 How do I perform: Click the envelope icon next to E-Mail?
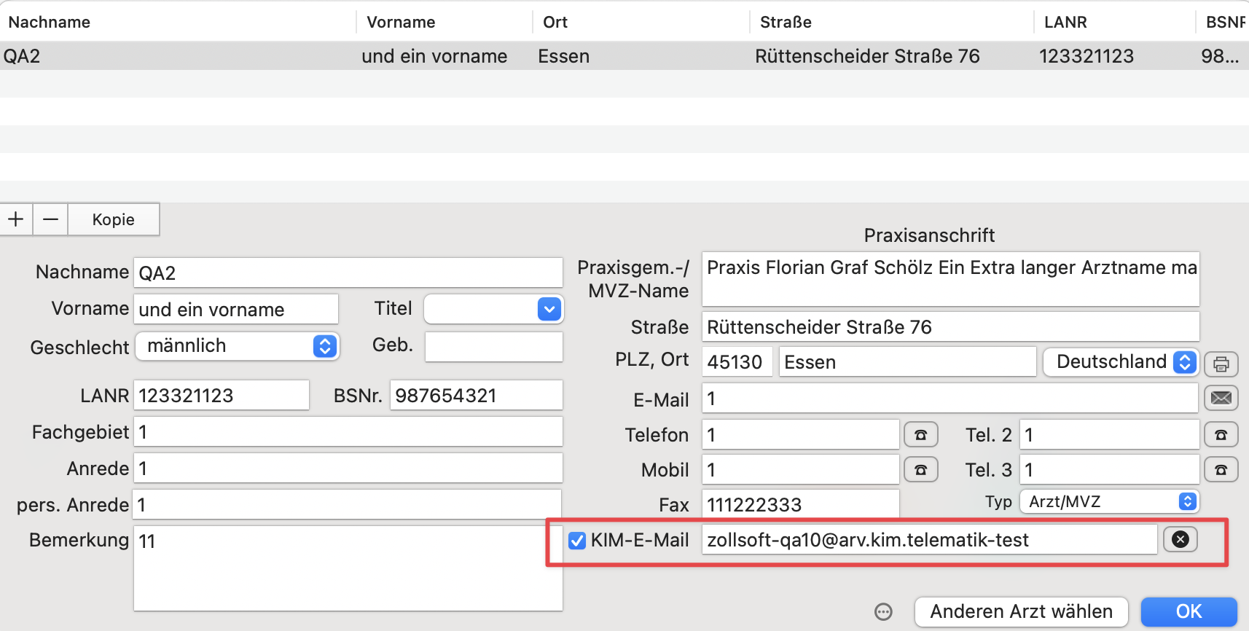[1221, 398]
